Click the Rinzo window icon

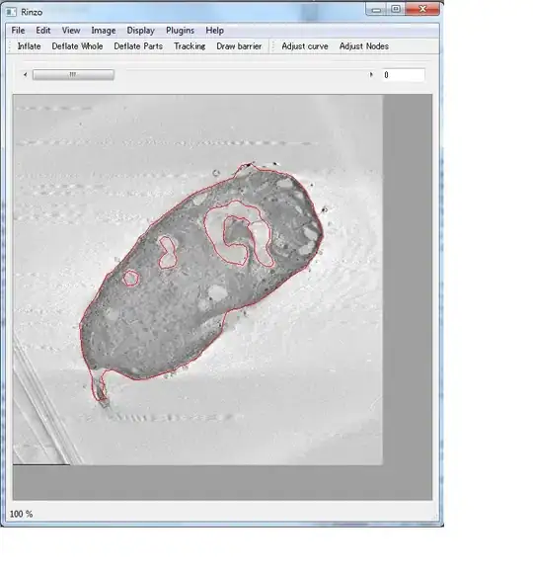[11, 12]
